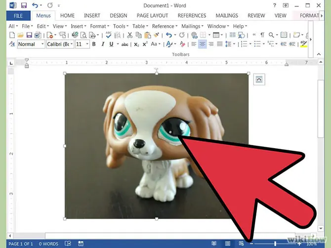Switch to the REVIEW tab

[x=256, y=16]
